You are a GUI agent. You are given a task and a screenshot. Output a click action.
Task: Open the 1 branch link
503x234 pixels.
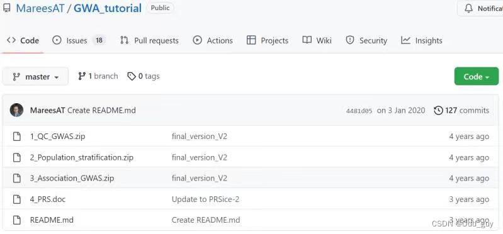point(98,76)
